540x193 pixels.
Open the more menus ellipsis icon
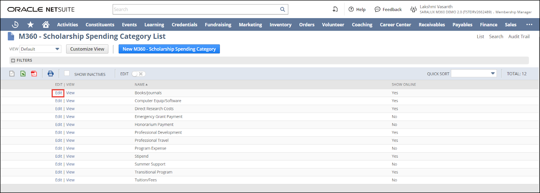529,25
